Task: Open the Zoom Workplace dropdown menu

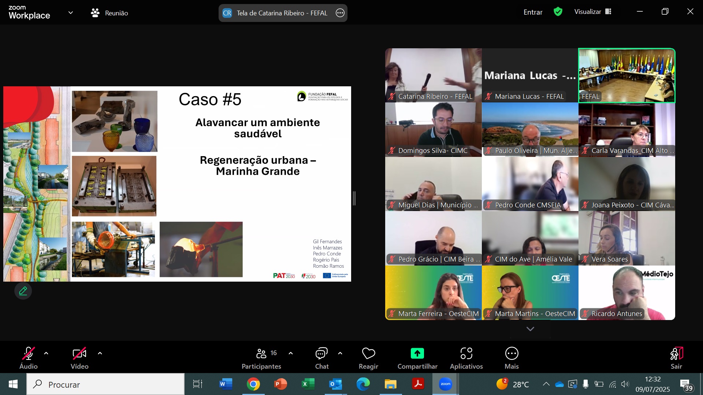Action: click(x=71, y=13)
